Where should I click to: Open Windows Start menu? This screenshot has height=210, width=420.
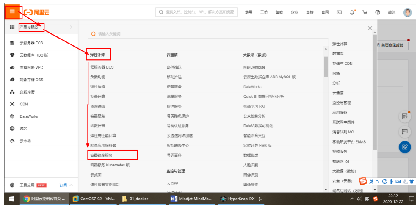pyautogui.click(x=12, y=199)
